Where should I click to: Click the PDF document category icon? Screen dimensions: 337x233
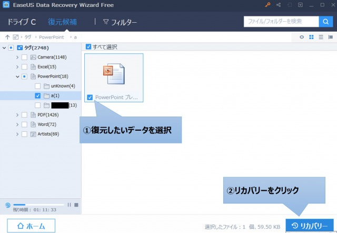(33, 115)
